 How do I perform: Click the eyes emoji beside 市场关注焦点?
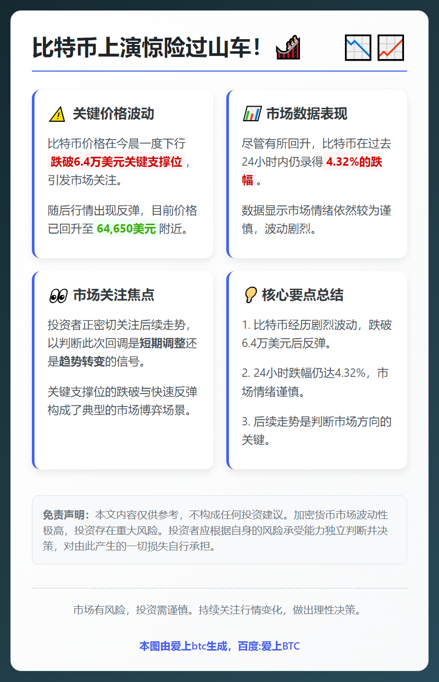[x=58, y=295]
